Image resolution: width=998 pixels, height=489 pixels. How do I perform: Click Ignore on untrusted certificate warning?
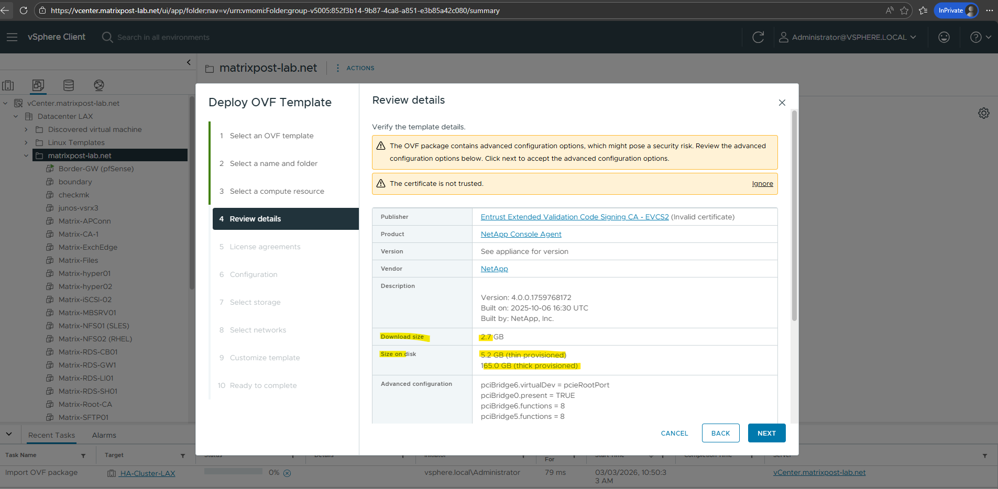[x=762, y=184]
